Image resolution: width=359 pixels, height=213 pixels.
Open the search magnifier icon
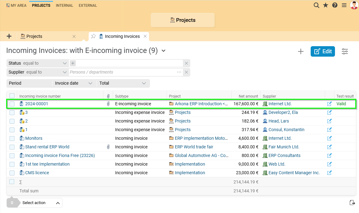316,5
